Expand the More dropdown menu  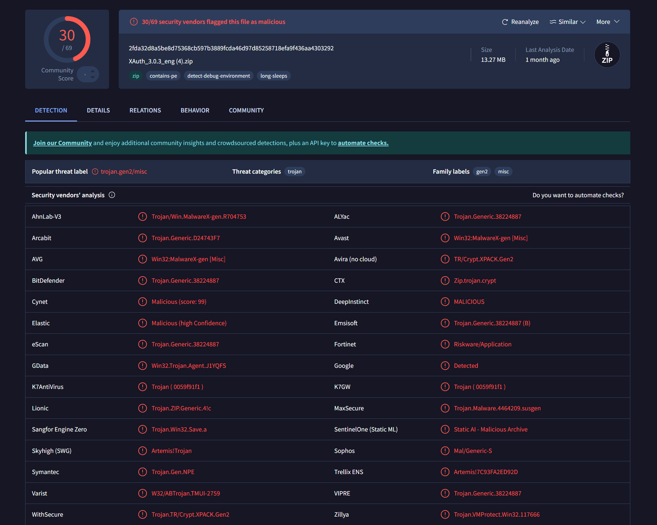tap(608, 22)
